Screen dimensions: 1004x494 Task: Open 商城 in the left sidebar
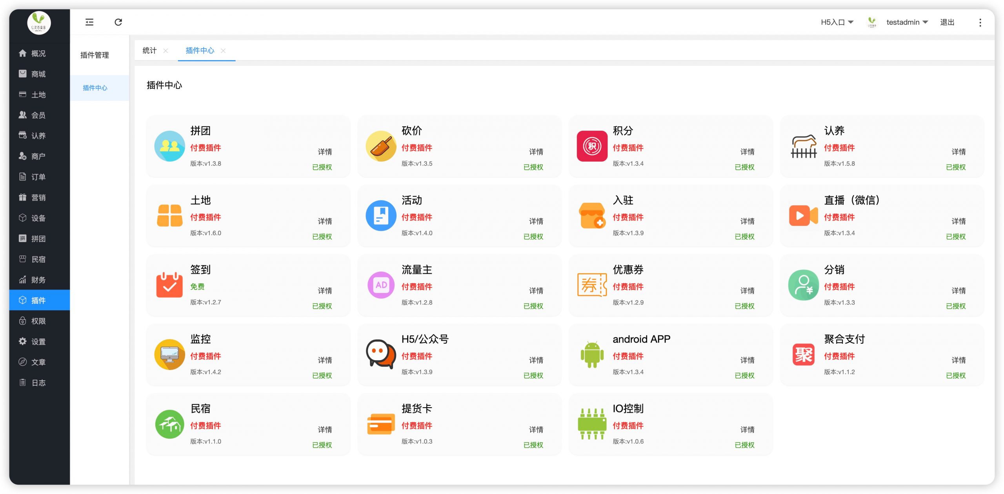(38, 74)
